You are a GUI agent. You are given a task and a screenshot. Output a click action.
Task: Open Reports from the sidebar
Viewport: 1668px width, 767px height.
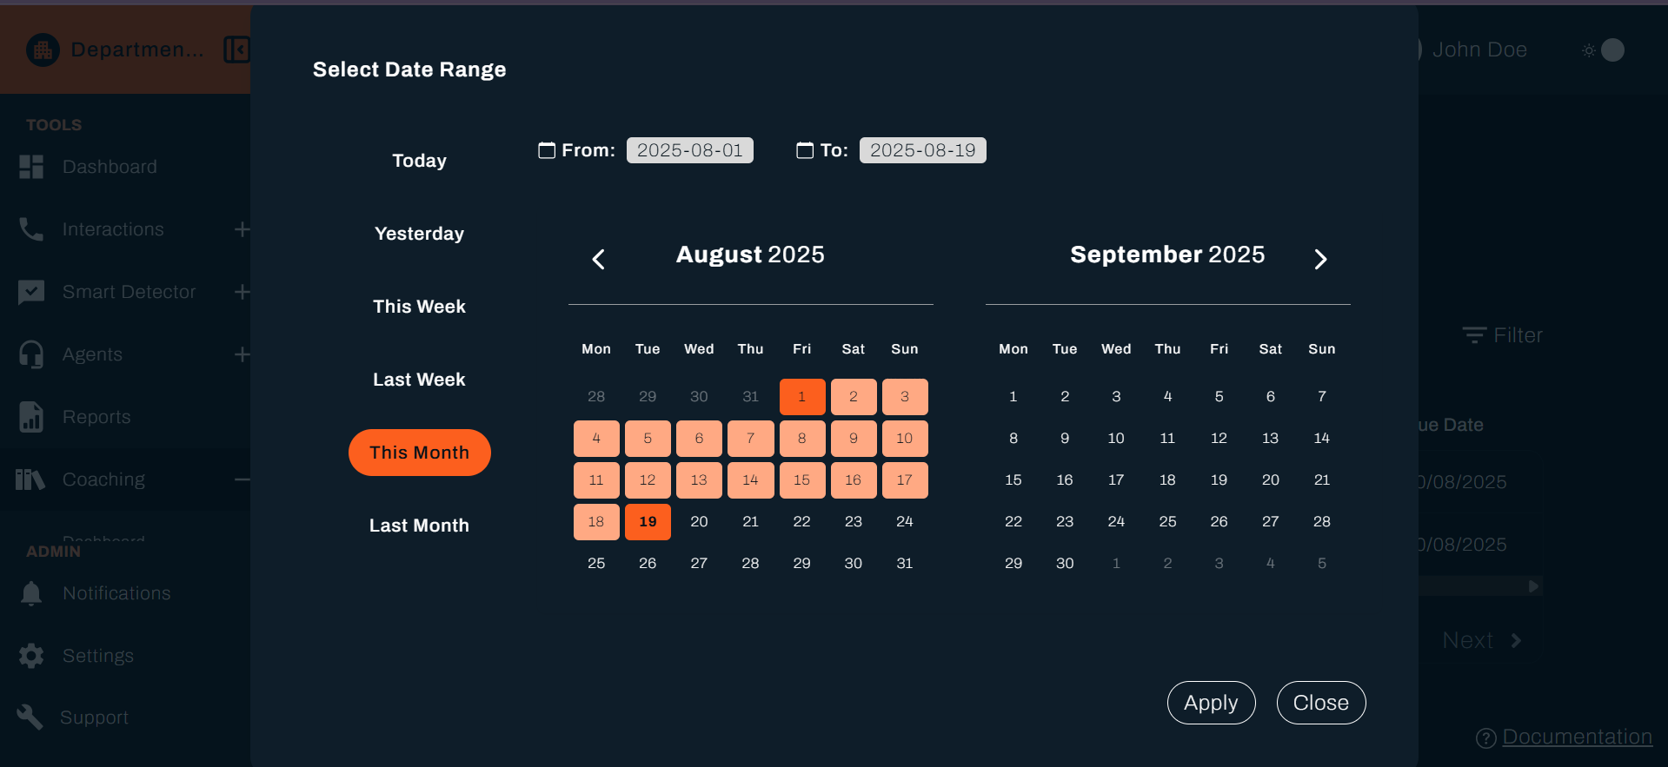click(x=96, y=417)
